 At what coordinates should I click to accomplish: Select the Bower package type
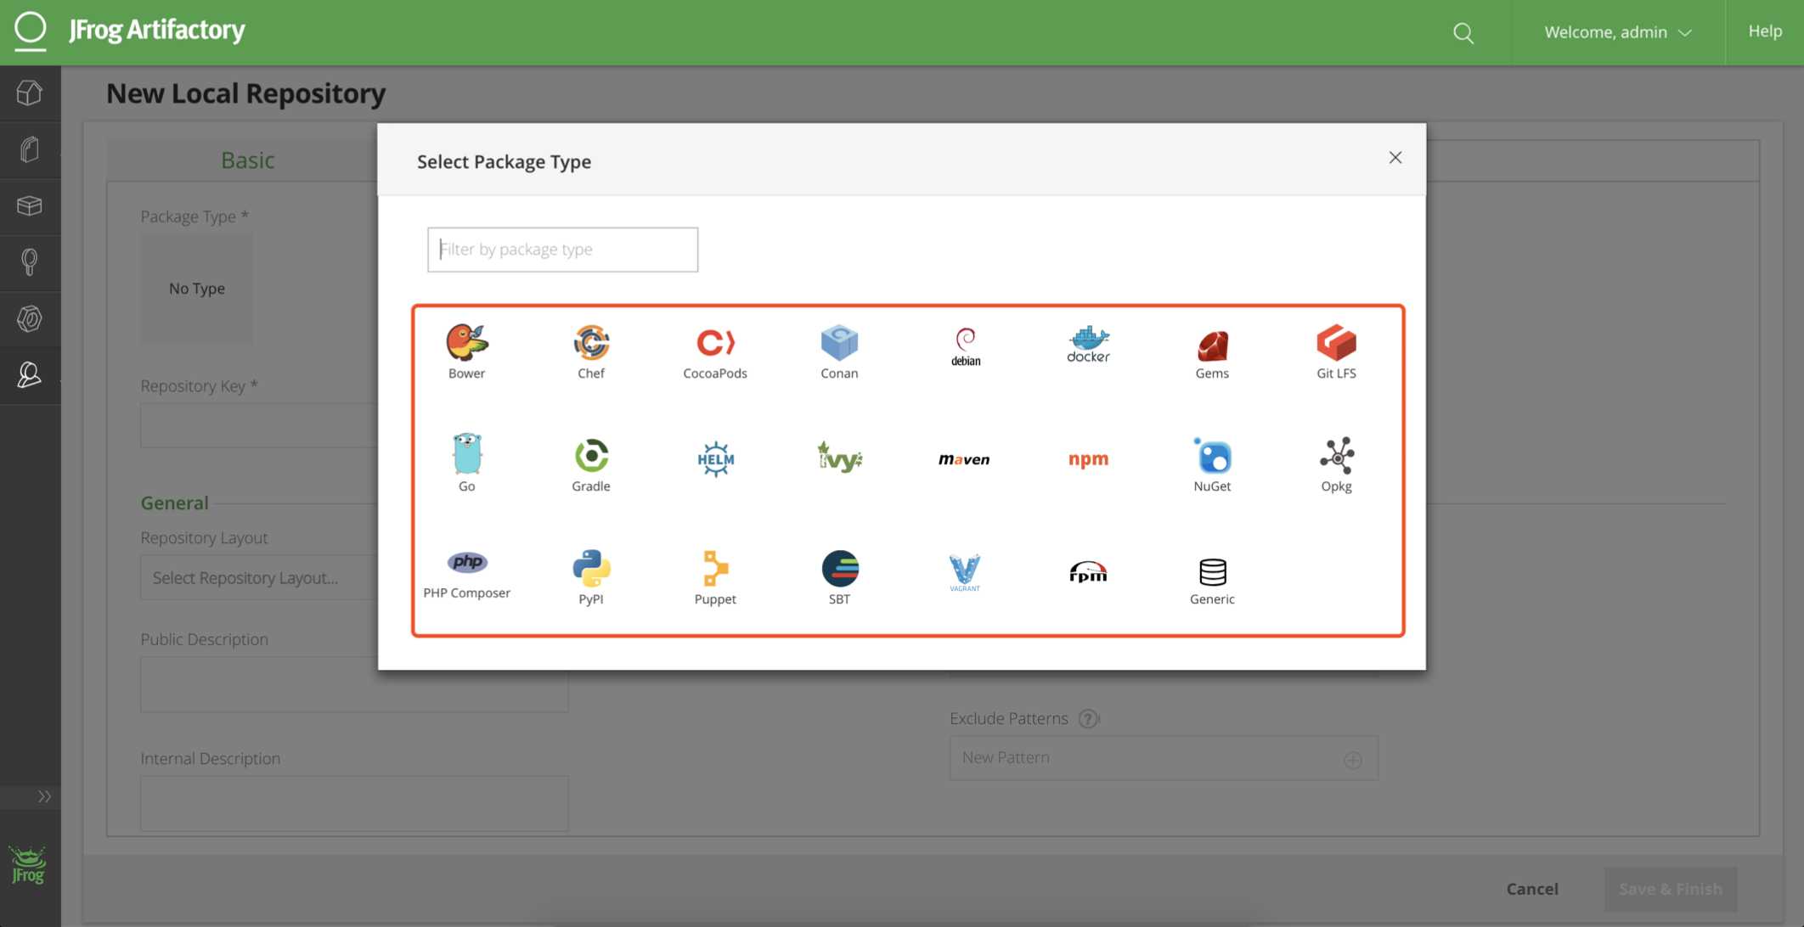[466, 351]
